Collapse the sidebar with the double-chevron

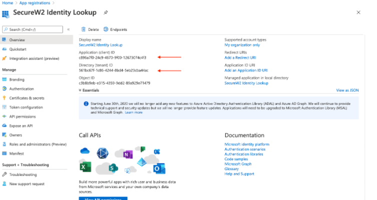pyautogui.click(x=69, y=29)
